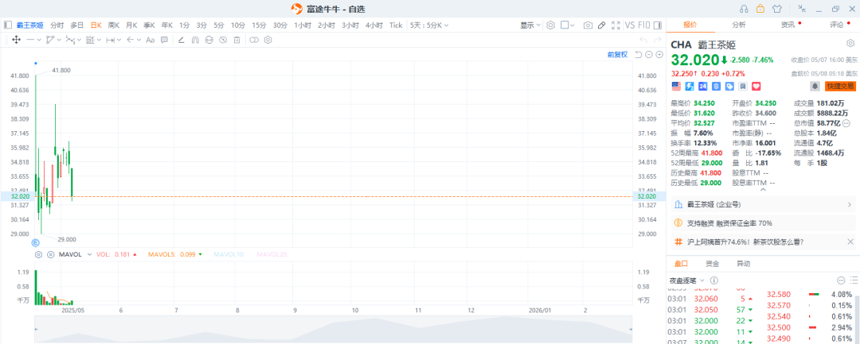Expand the MAVOL indicator dropdown

[x=90, y=255]
